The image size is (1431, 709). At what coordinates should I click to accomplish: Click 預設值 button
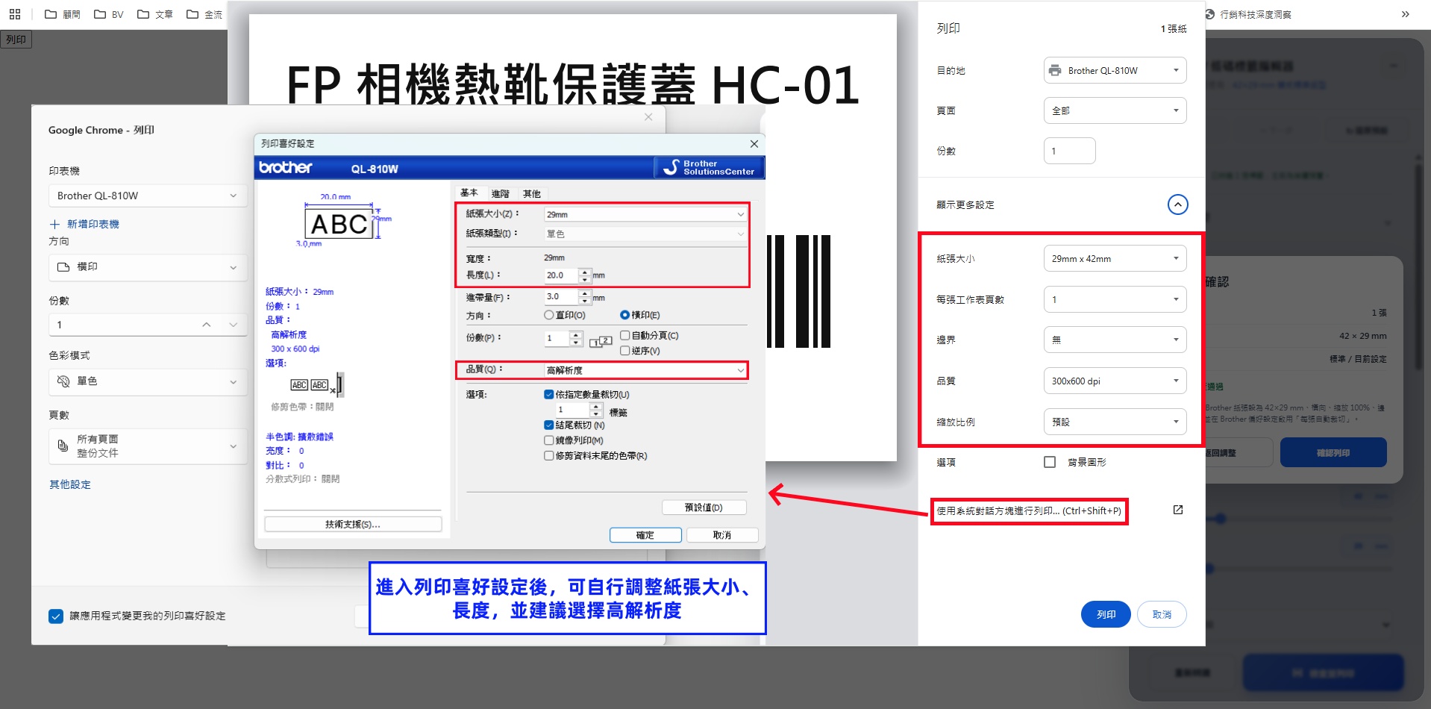coord(704,507)
